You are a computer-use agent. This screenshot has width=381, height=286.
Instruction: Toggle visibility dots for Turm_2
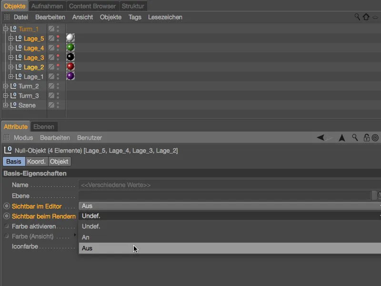[58, 86]
